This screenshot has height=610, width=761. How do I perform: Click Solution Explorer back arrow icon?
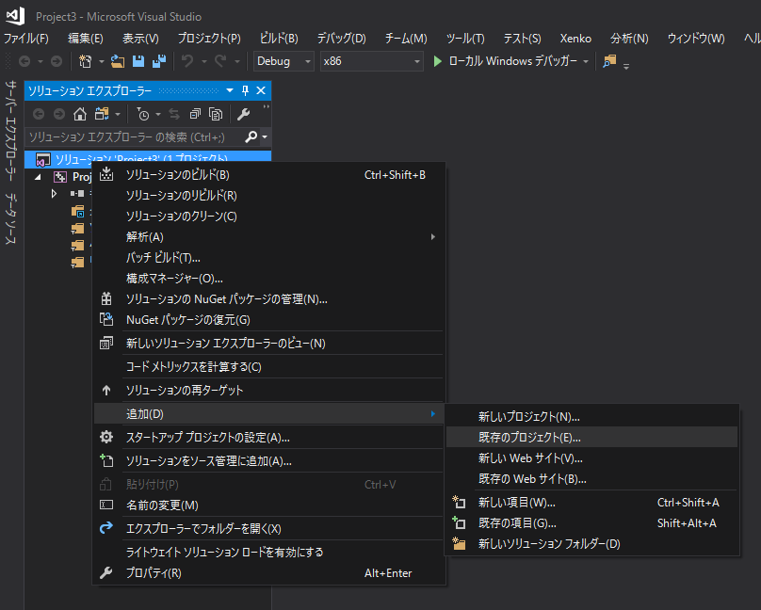click(39, 114)
